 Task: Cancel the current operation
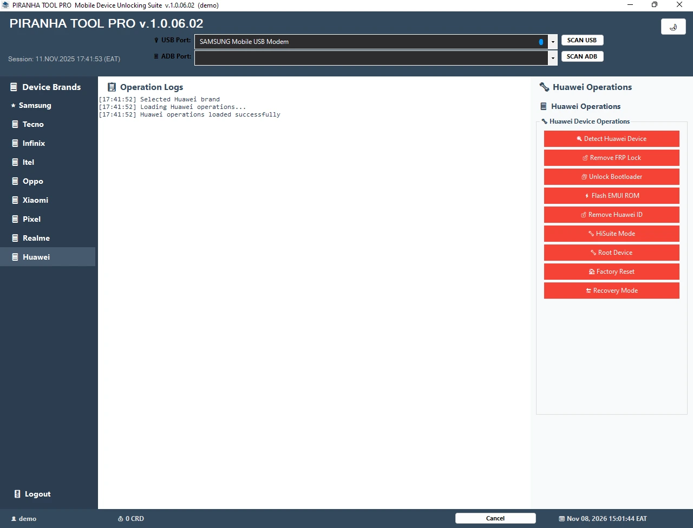pos(495,518)
